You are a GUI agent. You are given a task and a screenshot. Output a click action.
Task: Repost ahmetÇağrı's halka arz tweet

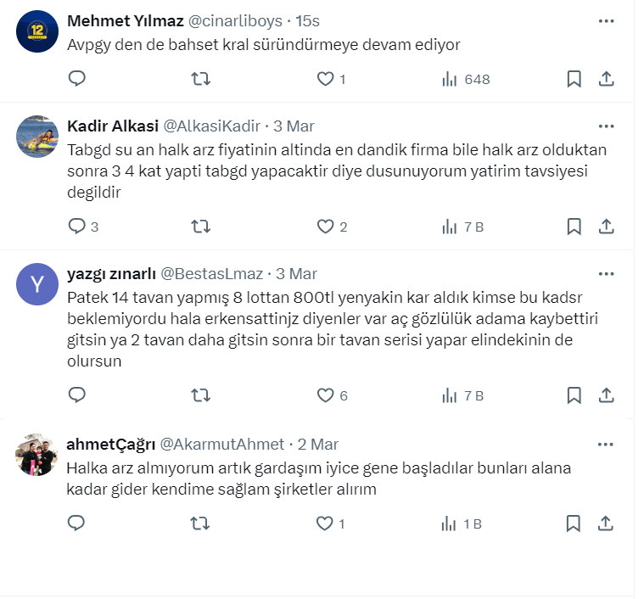(200, 523)
